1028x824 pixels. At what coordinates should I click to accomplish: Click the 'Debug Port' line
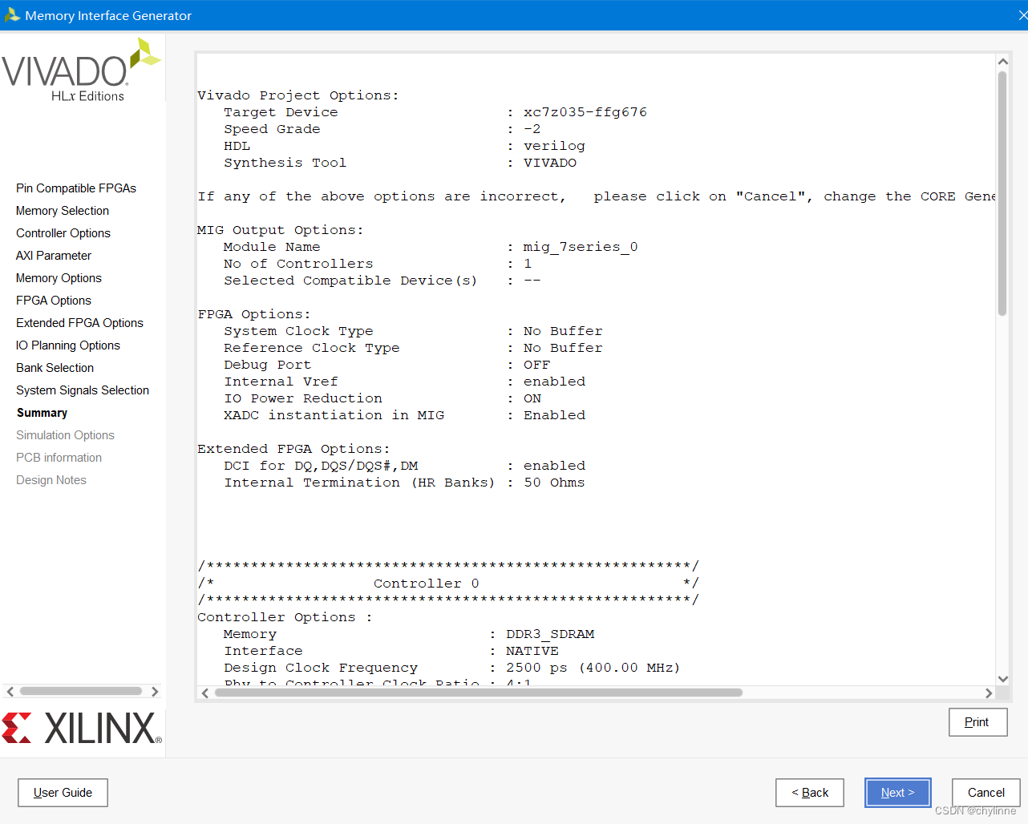point(387,365)
